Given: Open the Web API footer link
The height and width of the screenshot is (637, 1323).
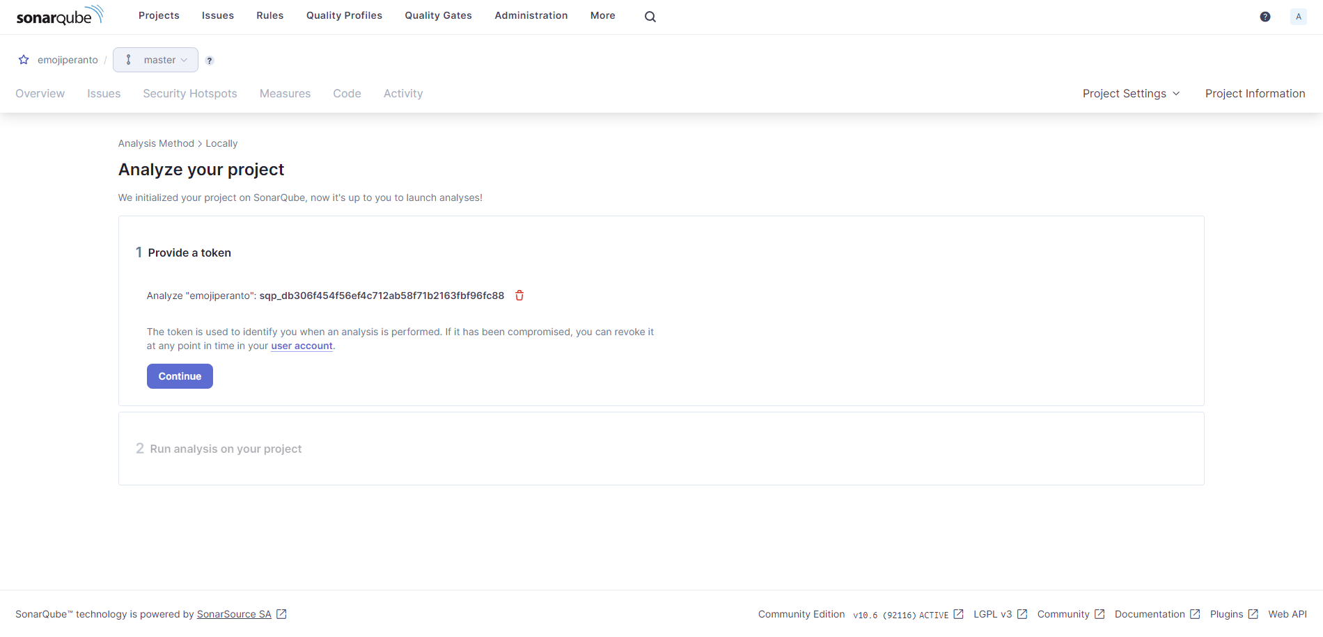Looking at the screenshot, I should (x=1287, y=614).
